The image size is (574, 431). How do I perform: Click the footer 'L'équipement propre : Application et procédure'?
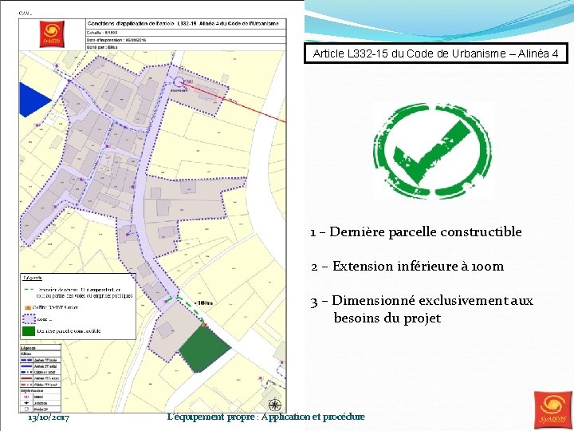click(265, 417)
